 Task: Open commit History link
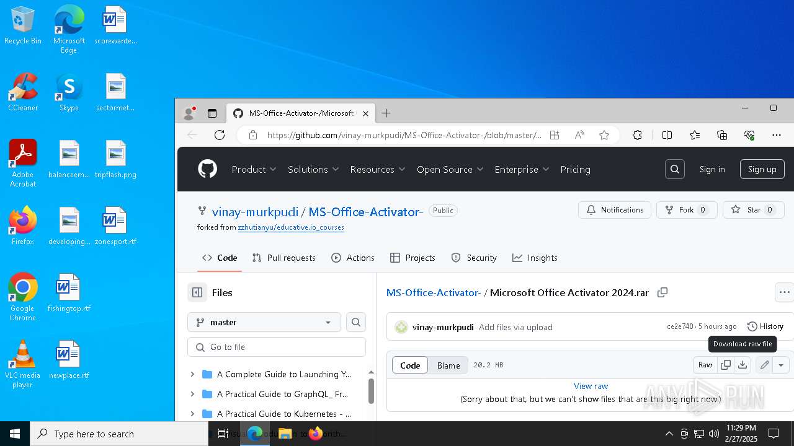pyautogui.click(x=765, y=326)
